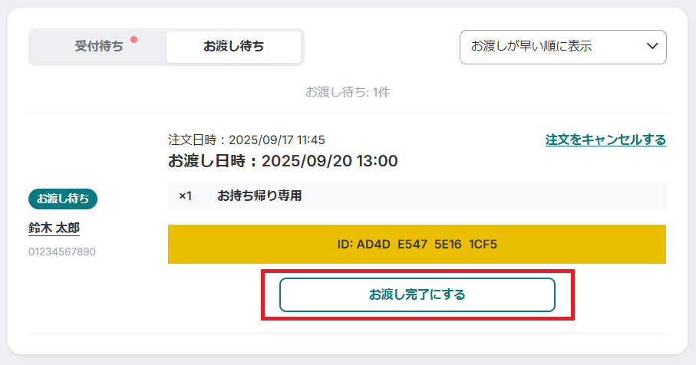Select phone number 01234567890
Viewport: 696px width, 365px height.
coord(62,252)
